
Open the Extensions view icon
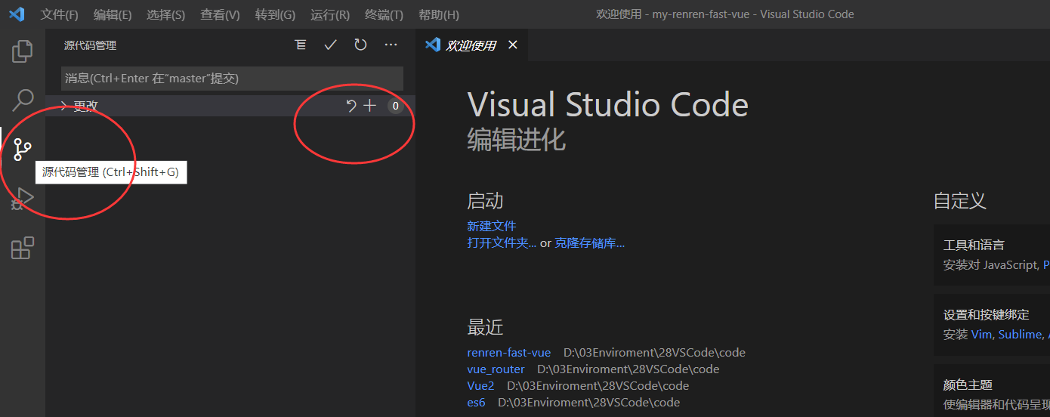click(x=23, y=248)
